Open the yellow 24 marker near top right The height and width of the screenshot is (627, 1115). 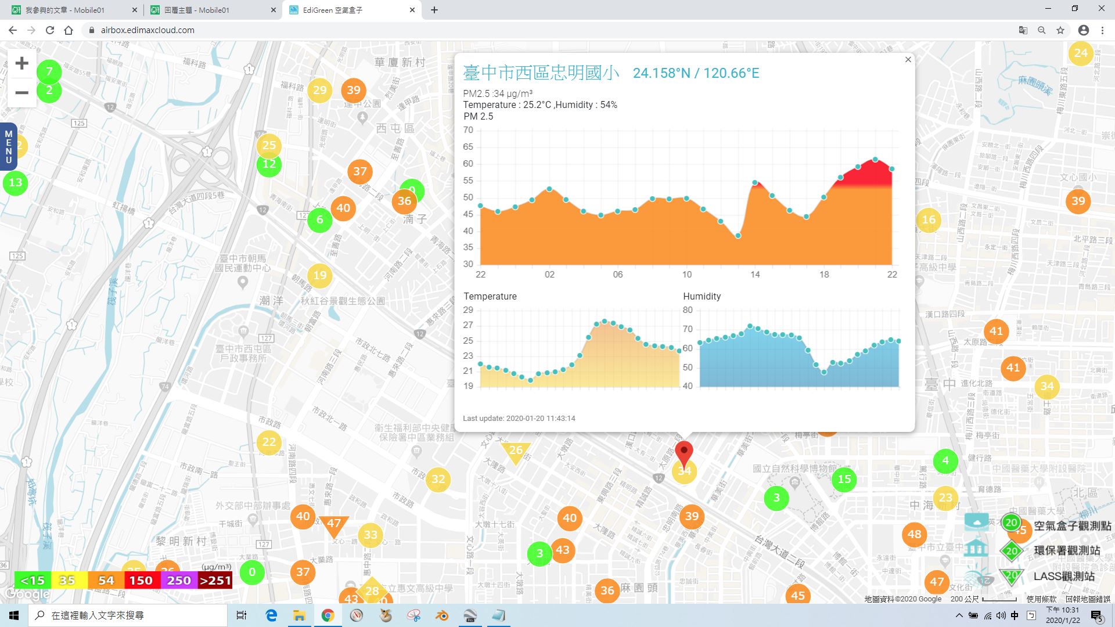[x=1081, y=53]
